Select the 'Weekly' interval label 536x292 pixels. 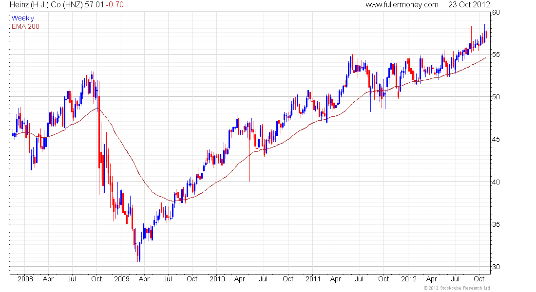tap(23, 18)
